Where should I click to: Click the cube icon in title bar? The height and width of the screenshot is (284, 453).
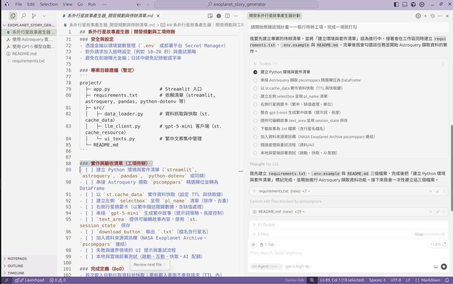pyautogui.click(x=413, y=4)
